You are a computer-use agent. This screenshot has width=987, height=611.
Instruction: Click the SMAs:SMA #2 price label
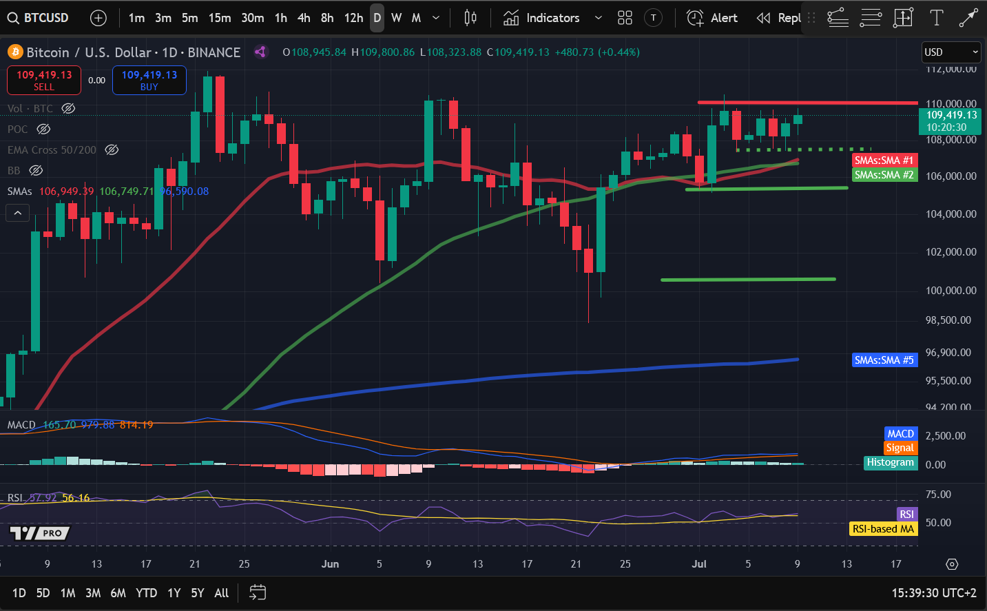pyautogui.click(x=884, y=175)
